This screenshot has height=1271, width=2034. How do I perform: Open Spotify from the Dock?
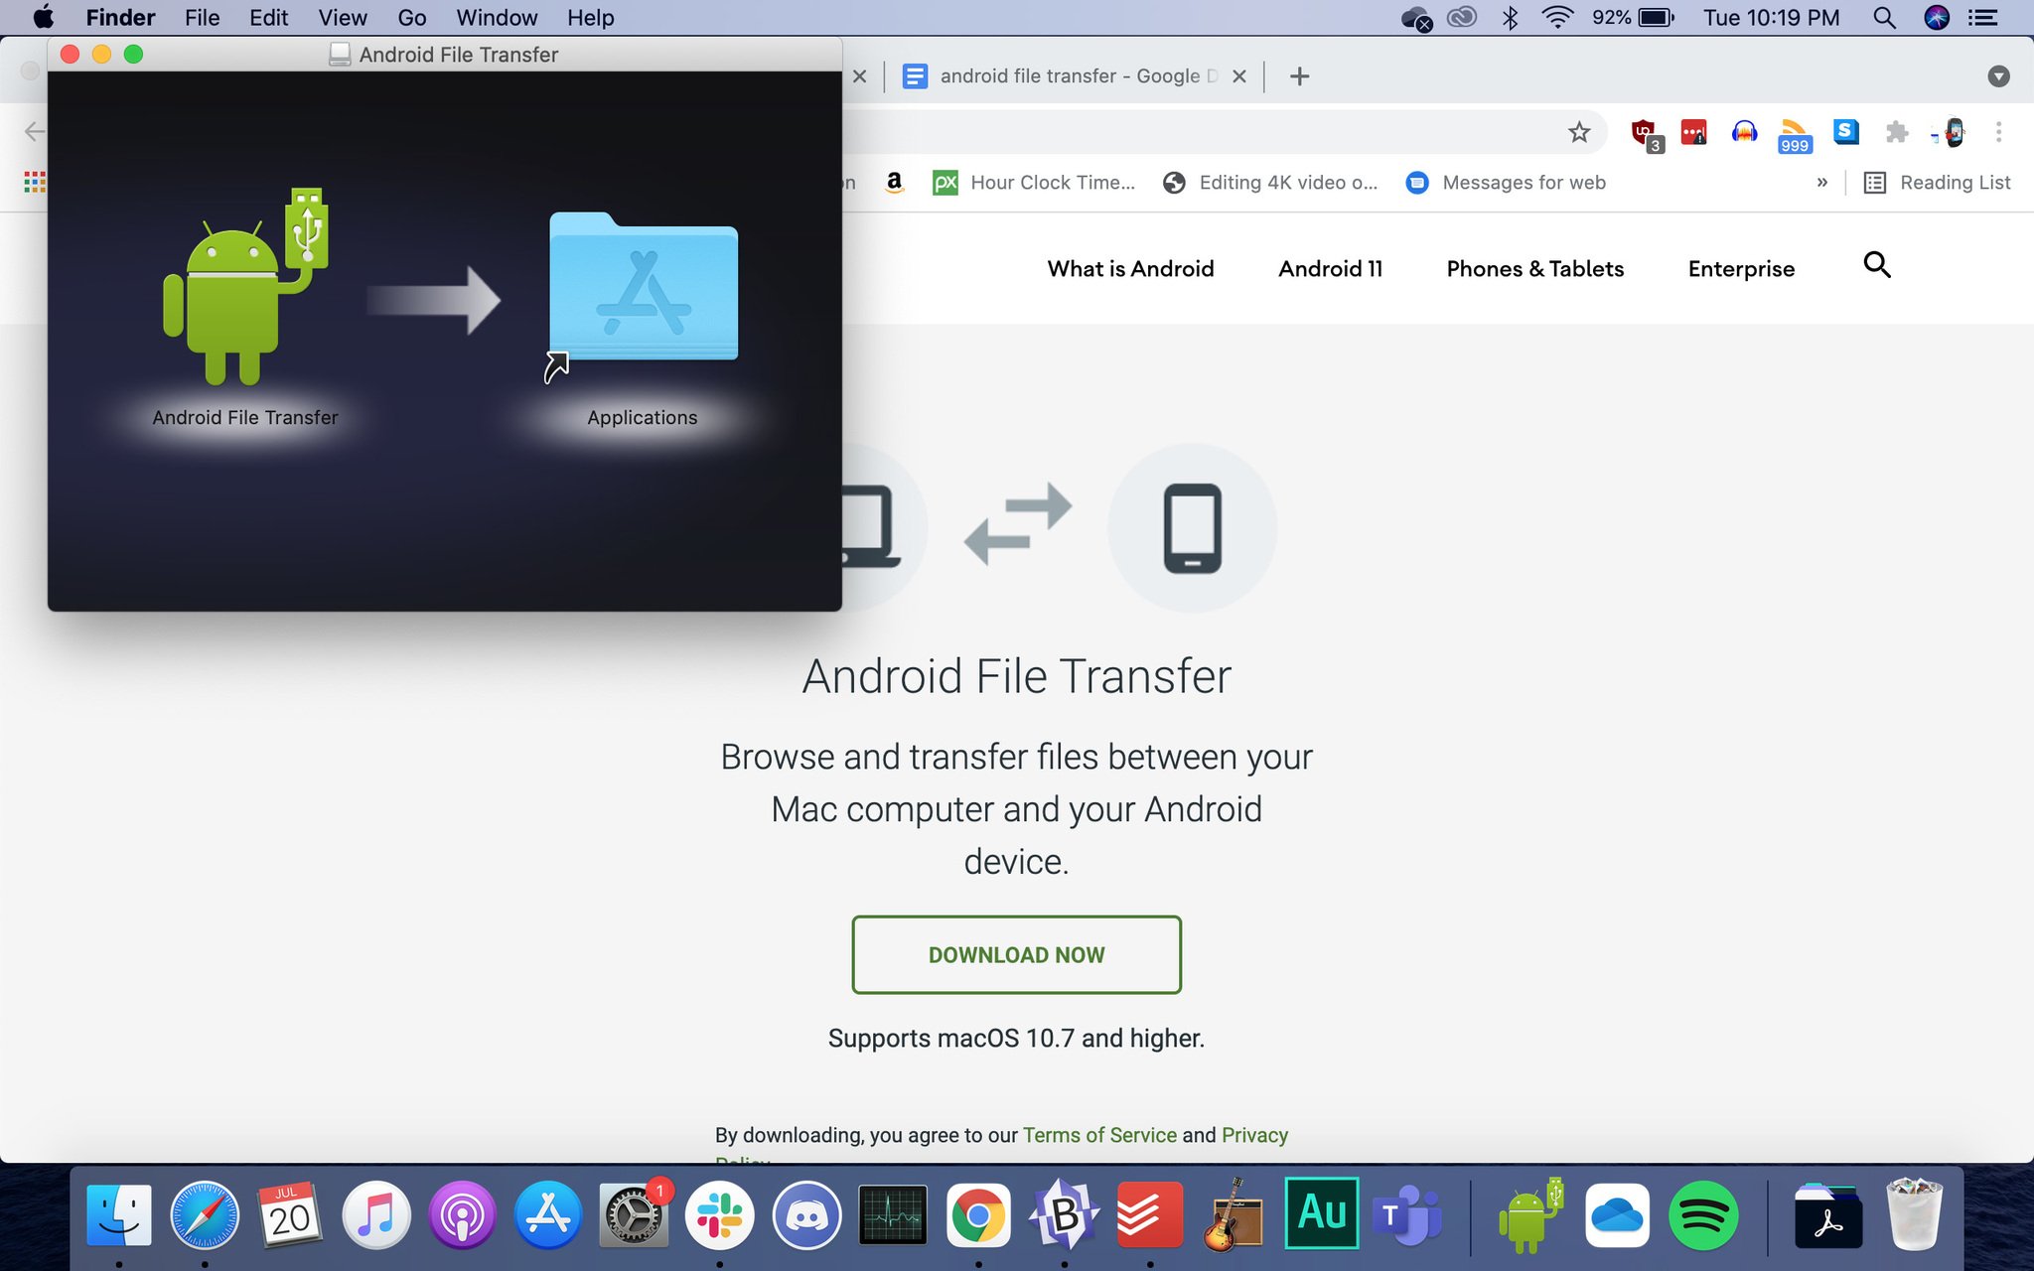tap(1702, 1214)
